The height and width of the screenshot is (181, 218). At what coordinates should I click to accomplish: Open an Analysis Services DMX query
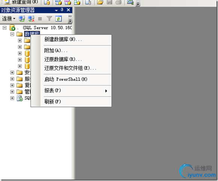(68, 2)
